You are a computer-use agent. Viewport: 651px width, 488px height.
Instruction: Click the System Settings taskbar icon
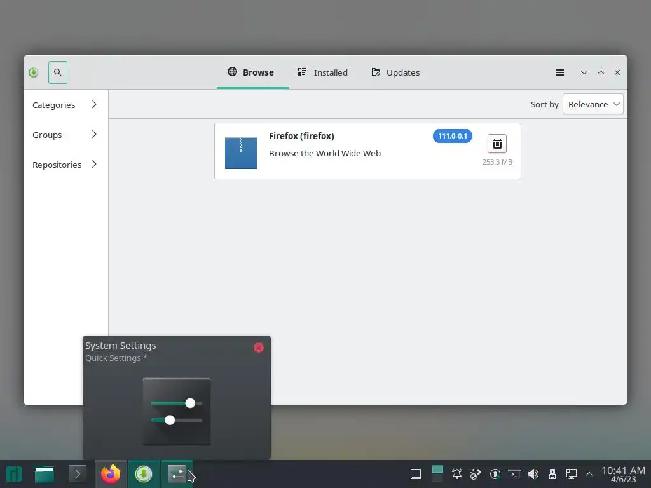click(177, 474)
